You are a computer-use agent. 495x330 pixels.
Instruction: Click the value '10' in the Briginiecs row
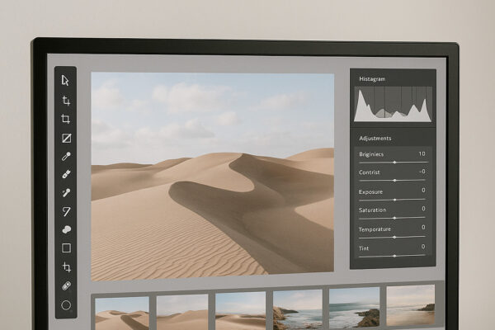point(422,153)
